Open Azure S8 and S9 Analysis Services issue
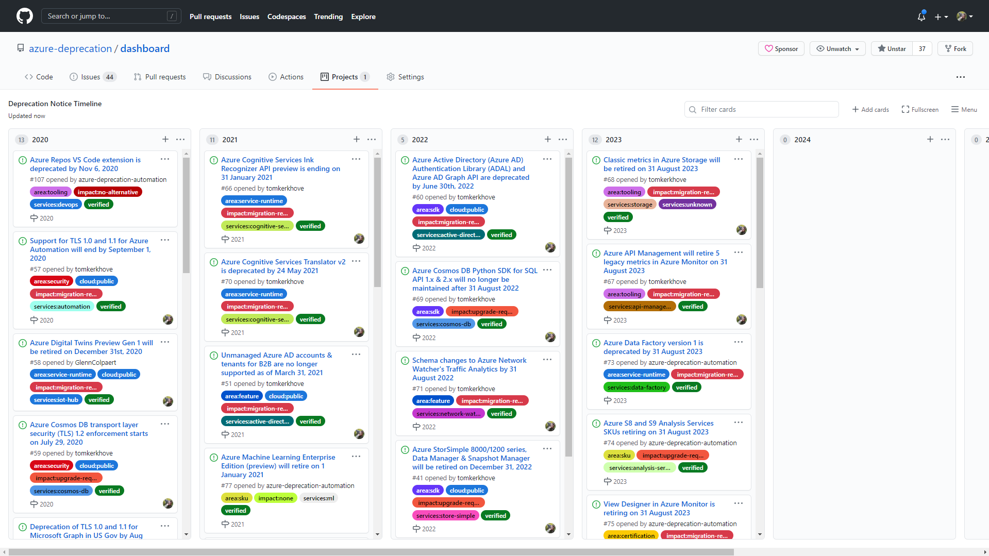Screen dimensions: 989x556 (658, 427)
